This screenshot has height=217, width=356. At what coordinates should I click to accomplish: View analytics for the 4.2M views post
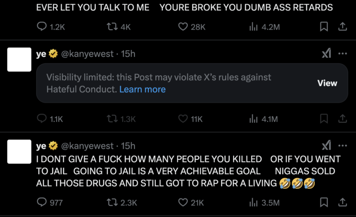[253, 27]
